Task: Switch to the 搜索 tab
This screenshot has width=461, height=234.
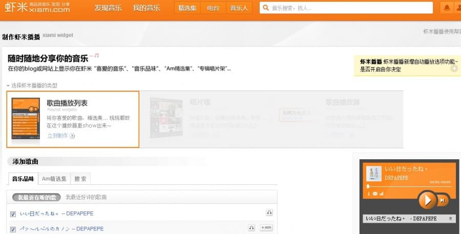Action: (80, 179)
